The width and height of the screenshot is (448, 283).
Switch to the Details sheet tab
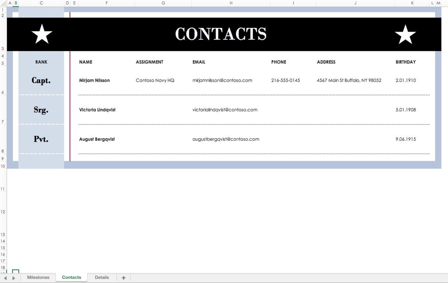(102, 277)
